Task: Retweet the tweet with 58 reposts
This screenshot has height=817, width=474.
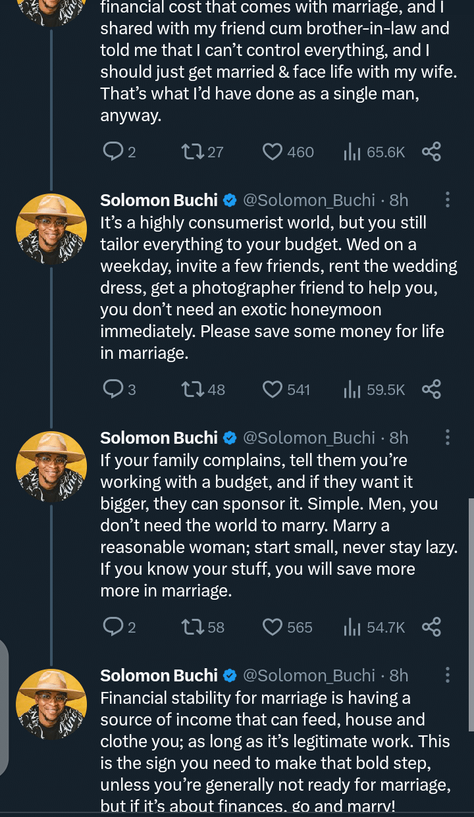Action: point(192,627)
